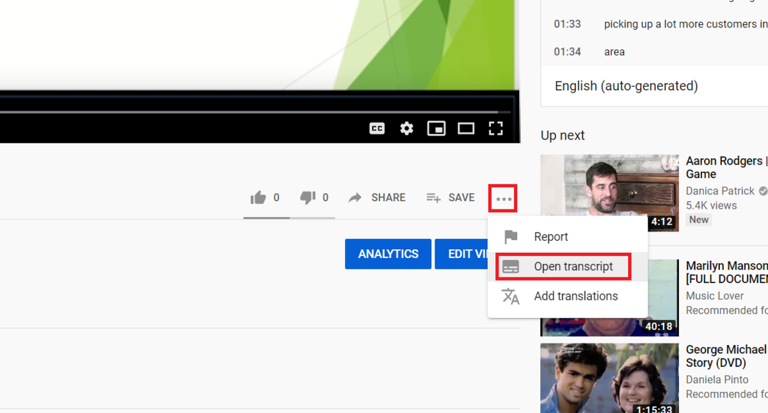Select Add translations option
The width and height of the screenshot is (768, 413).
point(575,296)
